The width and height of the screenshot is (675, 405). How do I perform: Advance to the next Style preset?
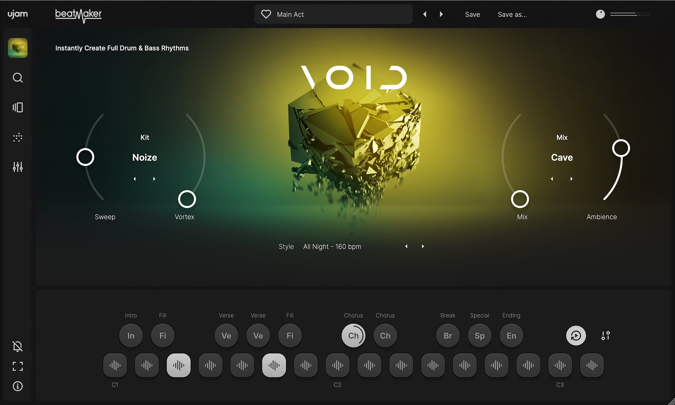(422, 246)
